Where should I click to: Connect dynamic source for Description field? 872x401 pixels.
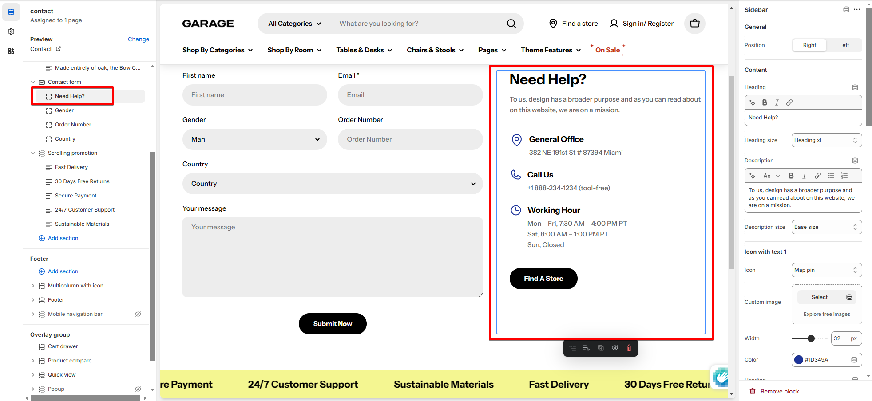click(x=855, y=161)
